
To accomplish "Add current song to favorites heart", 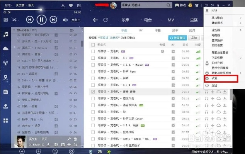I will point(70,6).
